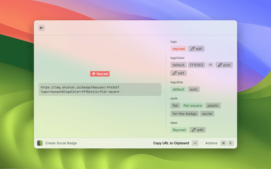Open the logoColor pick tool

(224, 65)
